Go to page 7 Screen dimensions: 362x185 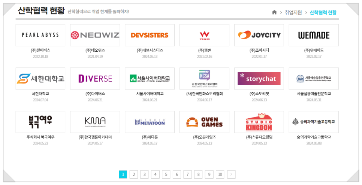[x=187, y=175]
